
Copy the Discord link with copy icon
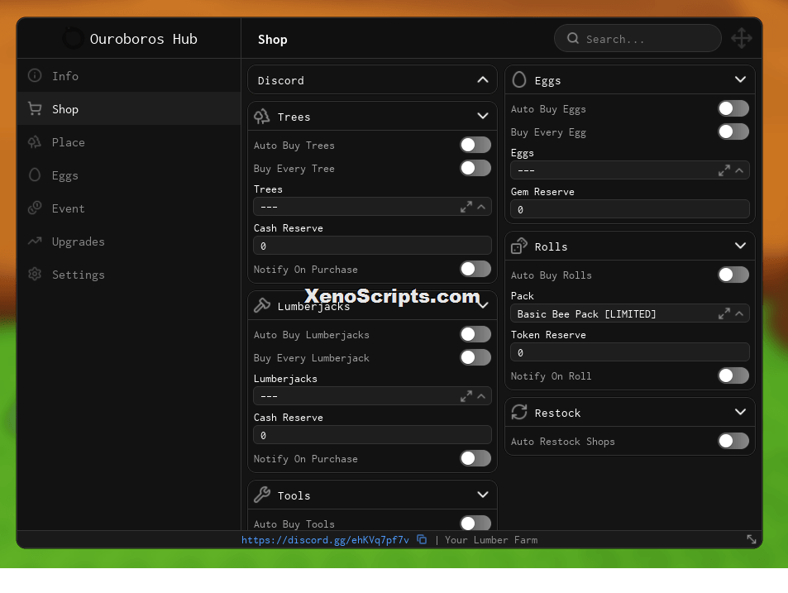(x=422, y=539)
